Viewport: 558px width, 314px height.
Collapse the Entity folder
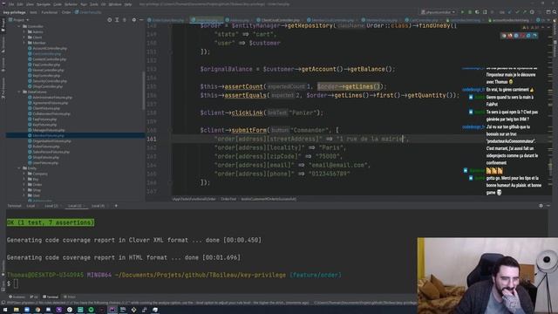point(19,168)
